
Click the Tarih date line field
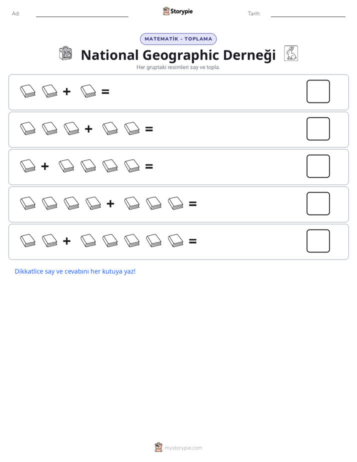pyautogui.click(x=308, y=13)
